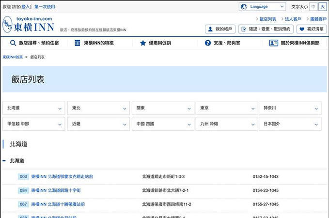Click the star icon beside 優惠與促銷

pyautogui.click(x=143, y=43)
